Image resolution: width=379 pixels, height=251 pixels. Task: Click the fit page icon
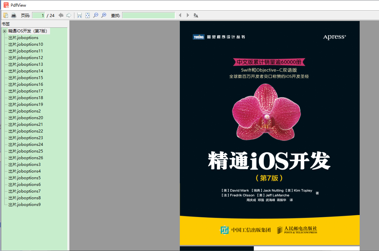click(87, 15)
